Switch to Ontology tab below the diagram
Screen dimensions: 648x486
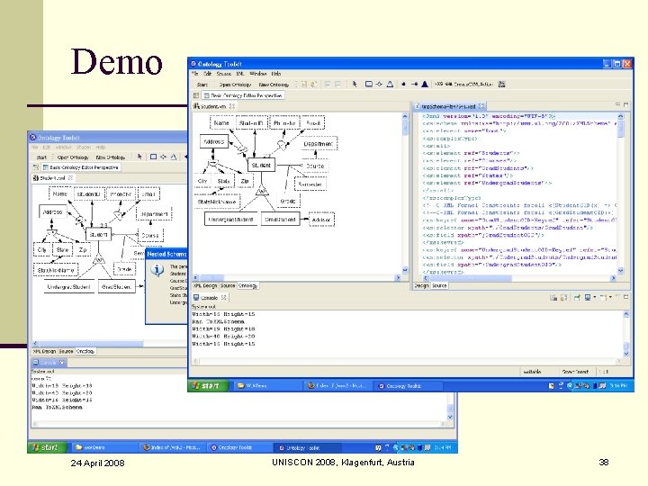247,285
